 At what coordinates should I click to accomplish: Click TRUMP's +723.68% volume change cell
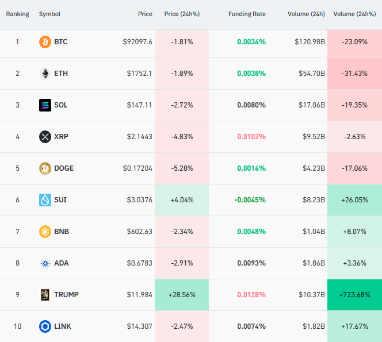(354, 295)
